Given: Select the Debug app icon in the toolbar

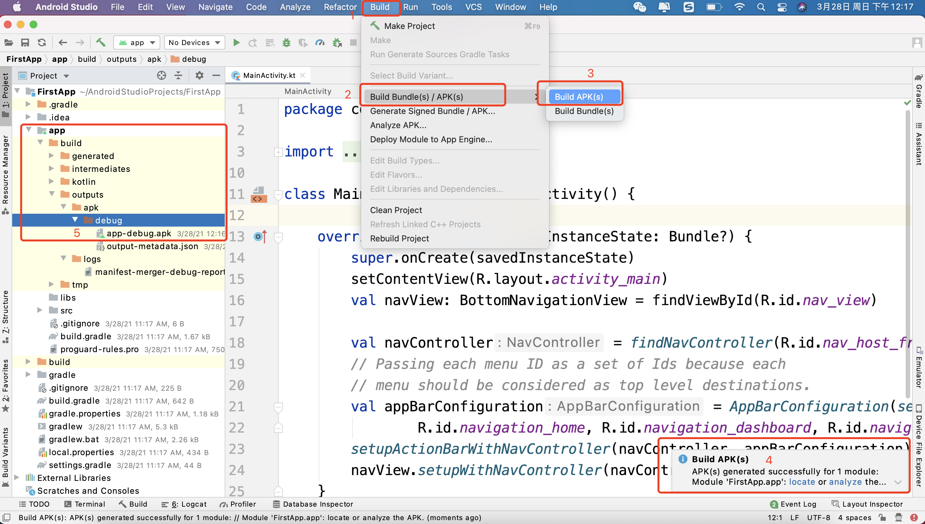Looking at the screenshot, I should point(286,42).
